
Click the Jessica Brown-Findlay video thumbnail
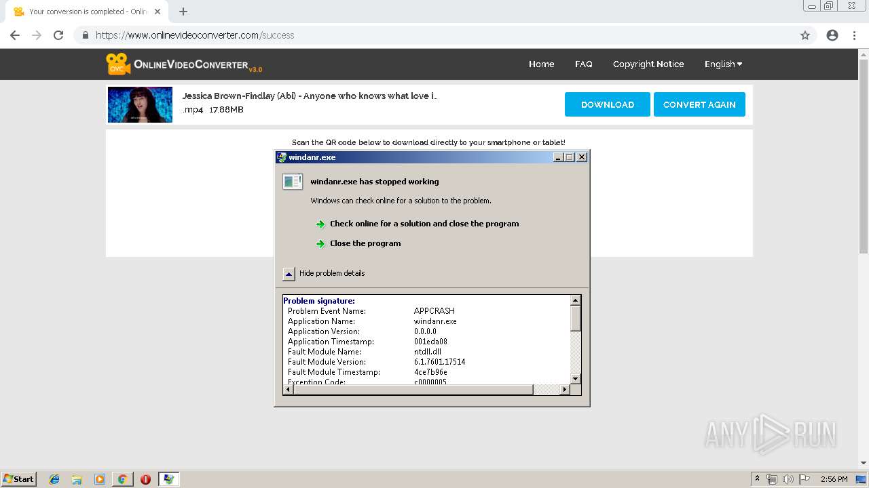click(x=140, y=104)
